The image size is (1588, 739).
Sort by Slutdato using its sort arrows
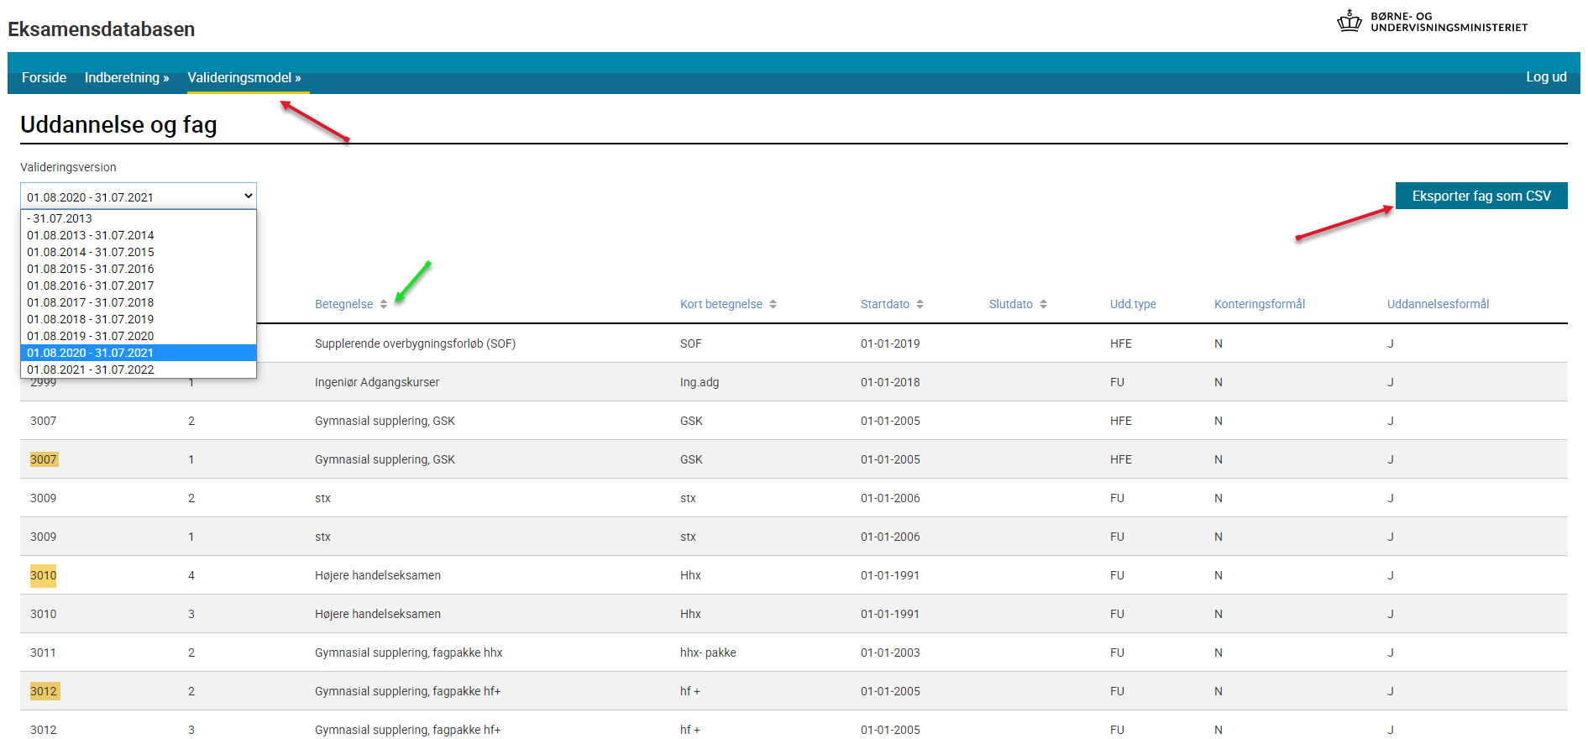coord(1043,304)
